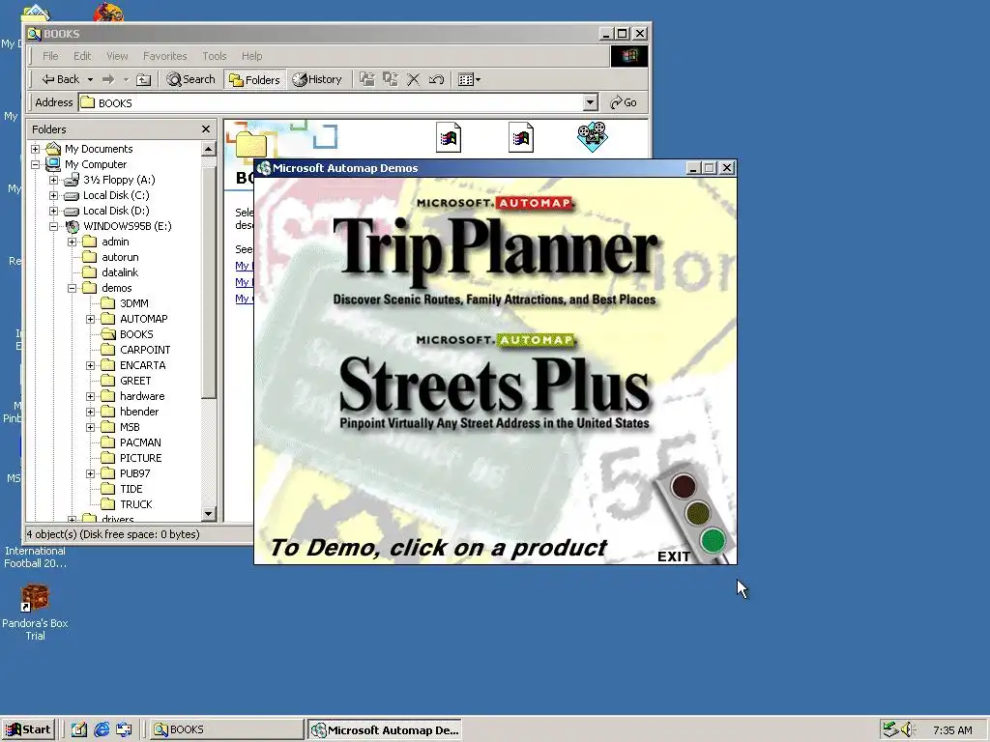Open the Back history dropdown arrow

point(90,79)
